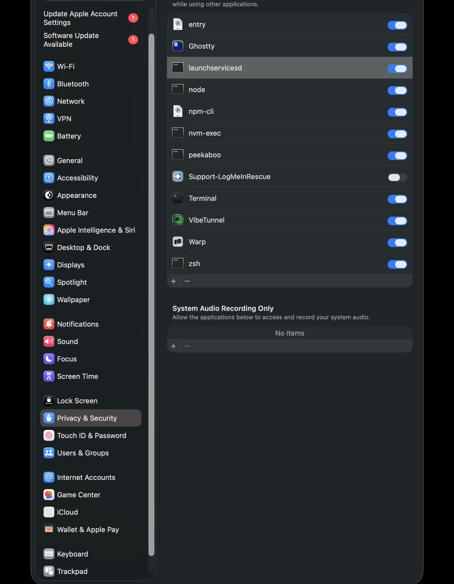Open Notifications in the sidebar
Screen dimensions: 454x584
pyautogui.click(x=78, y=324)
